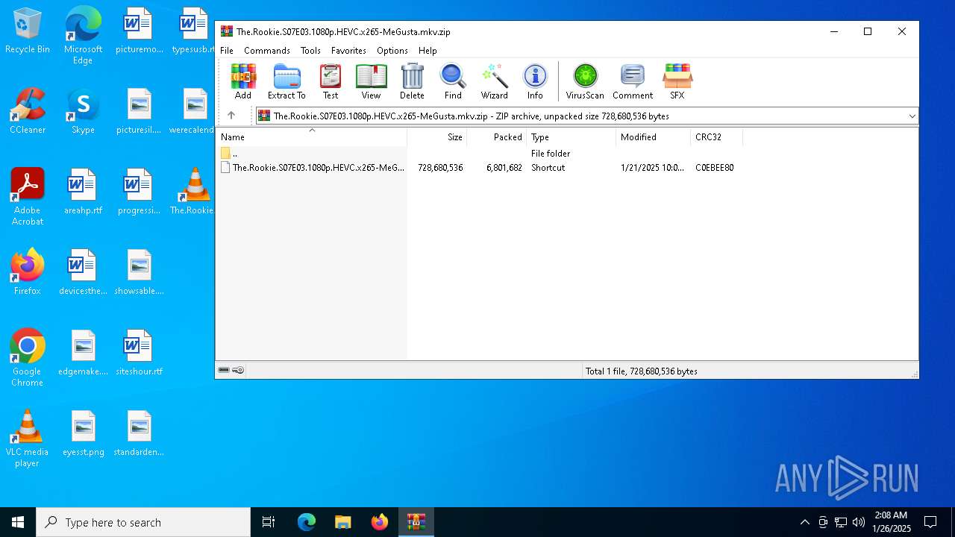Open the View tool in WinRAR

(x=371, y=81)
